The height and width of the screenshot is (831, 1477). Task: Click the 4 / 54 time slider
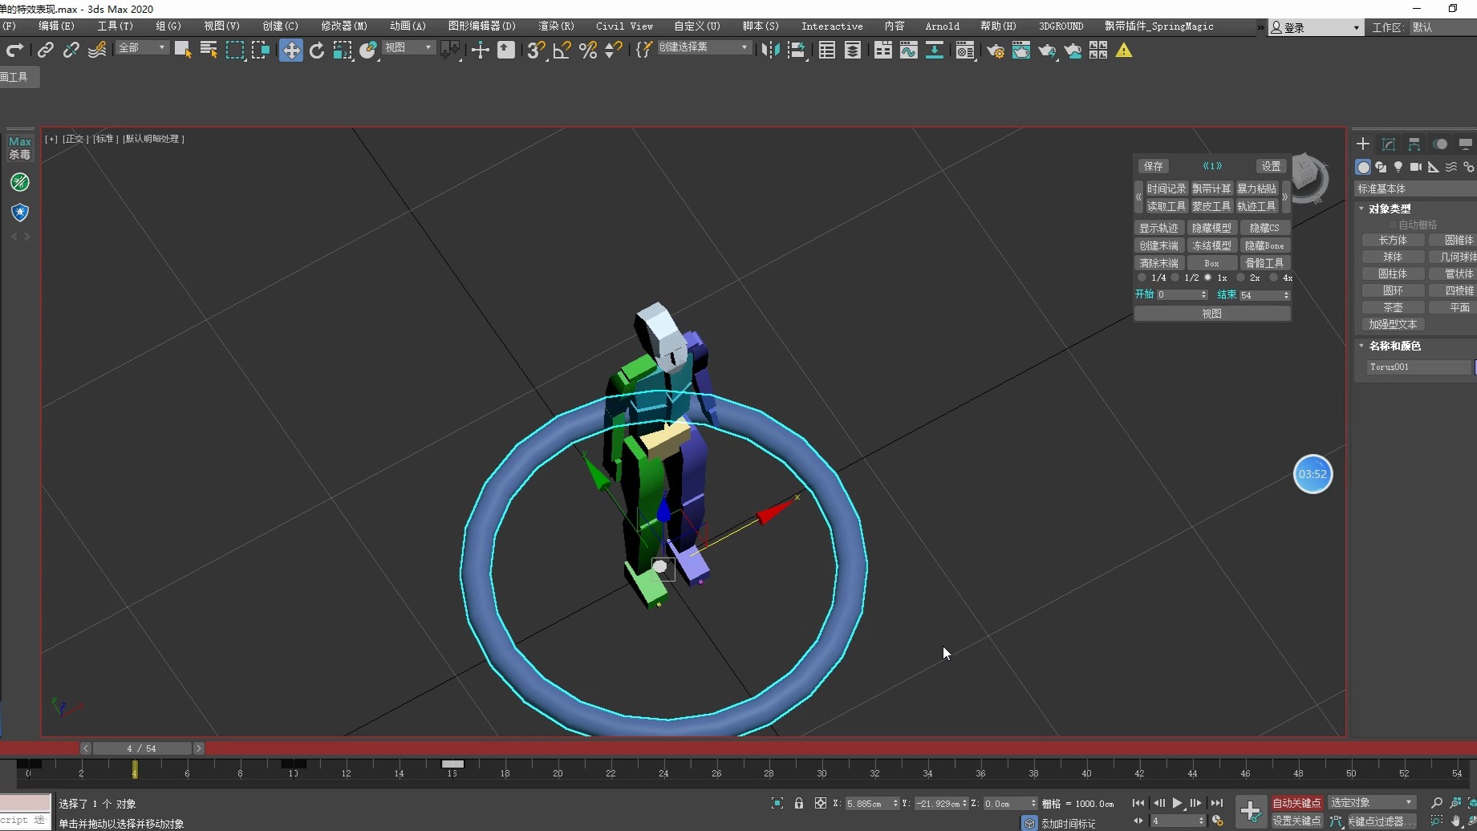(x=142, y=748)
